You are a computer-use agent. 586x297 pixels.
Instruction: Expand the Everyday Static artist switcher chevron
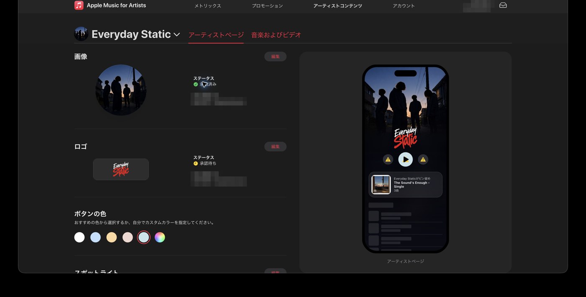(x=177, y=35)
